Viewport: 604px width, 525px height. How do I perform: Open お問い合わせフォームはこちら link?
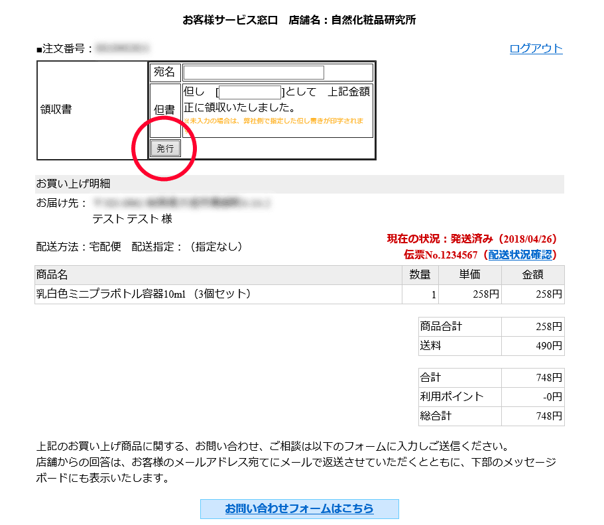click(299, 509)
